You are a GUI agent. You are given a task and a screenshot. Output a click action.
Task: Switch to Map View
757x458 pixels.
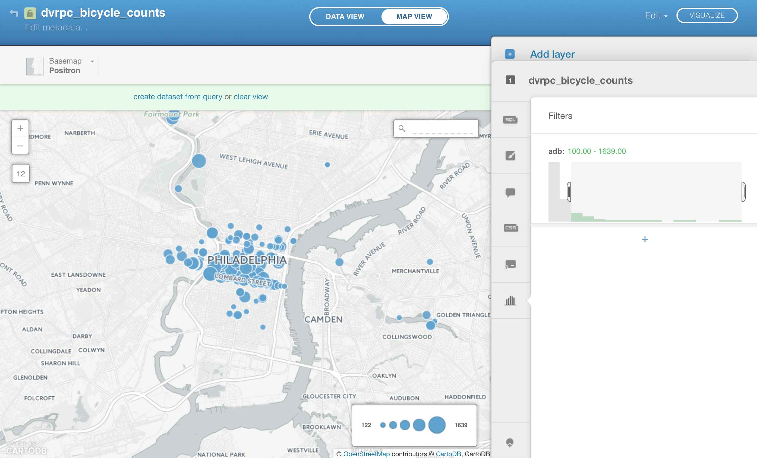click(x=414, y=17)
